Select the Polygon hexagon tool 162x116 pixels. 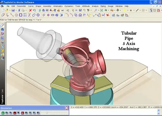tap(38, 15)
